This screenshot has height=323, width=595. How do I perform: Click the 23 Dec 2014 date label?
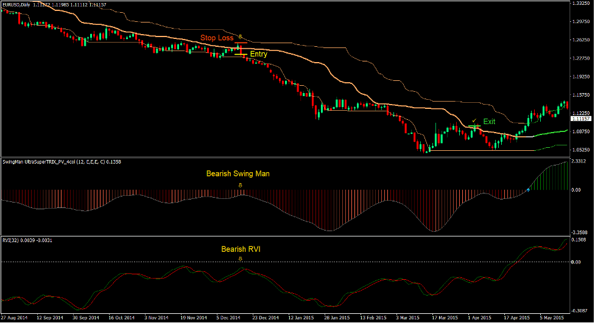(x=266, y=318)
